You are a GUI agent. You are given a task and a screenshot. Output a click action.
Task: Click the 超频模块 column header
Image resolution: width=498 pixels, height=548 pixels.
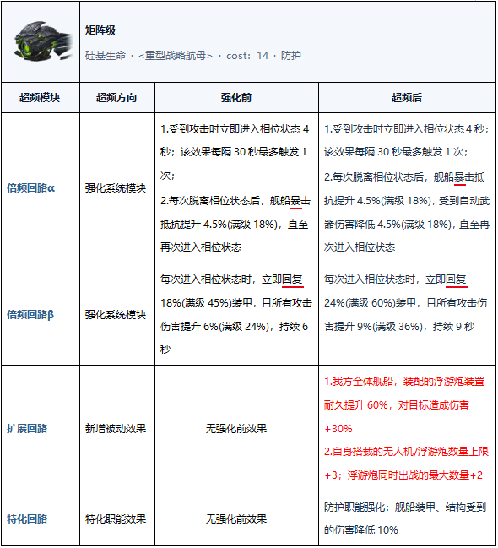click(x=40, y=97)
